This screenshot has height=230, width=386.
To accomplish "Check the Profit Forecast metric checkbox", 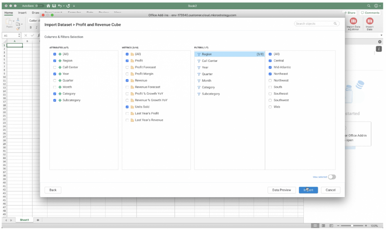I will (127, 68).
